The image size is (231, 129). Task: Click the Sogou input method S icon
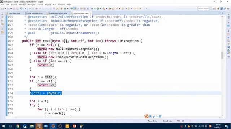(x=146, y=116)
